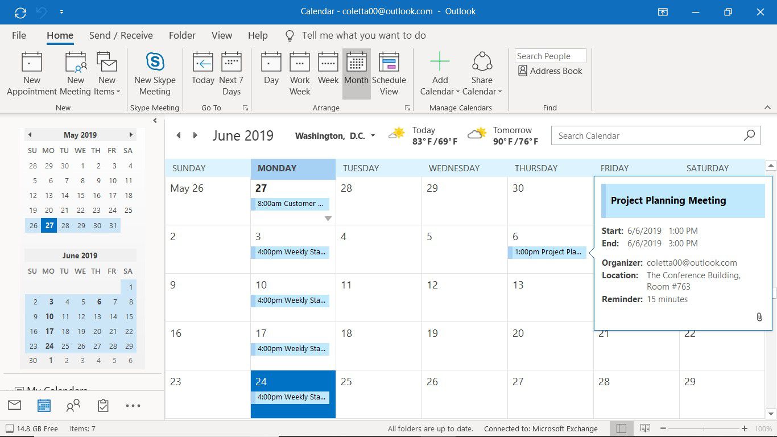Select day 27 in May 2019 mini calendar
The width and height of the screenshot is (777, 437).
click(49, 225)
